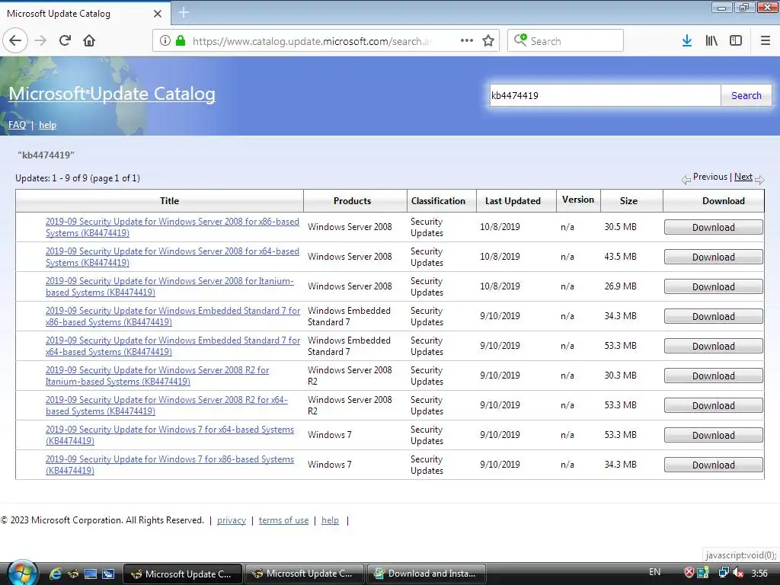Click Previous page navigation text
Viewport: 780px width, 585px height.
(710, 177)
